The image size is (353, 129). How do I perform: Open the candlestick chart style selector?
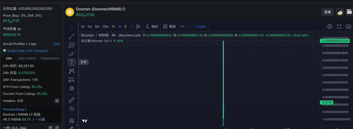coord(138,26)
